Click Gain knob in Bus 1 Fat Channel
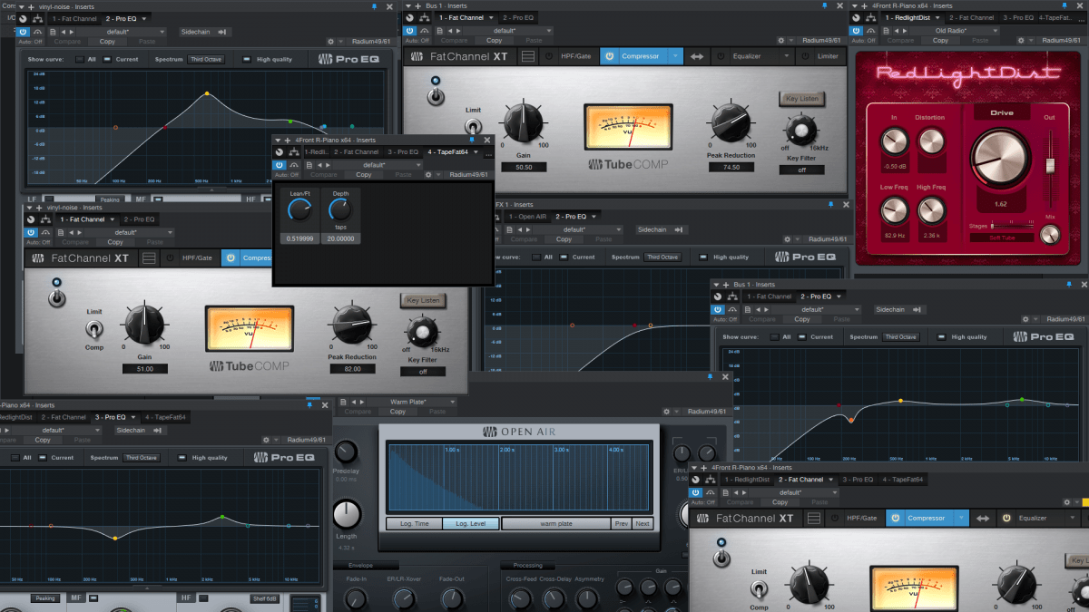 (x=523, y=122)
